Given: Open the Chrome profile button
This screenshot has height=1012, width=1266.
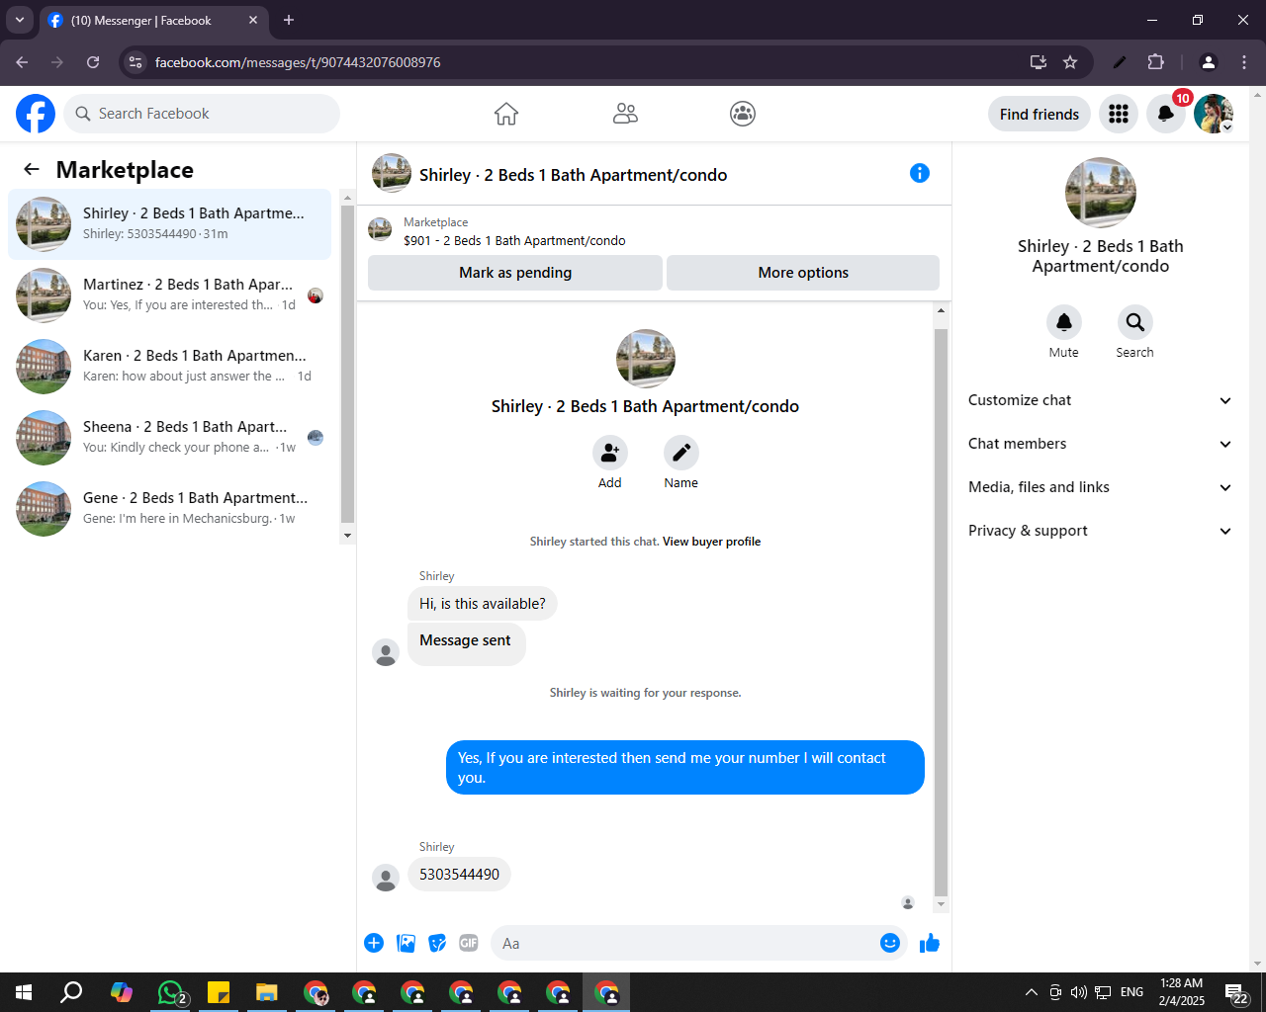Looking at the screenshot, I should [1209, 62].
